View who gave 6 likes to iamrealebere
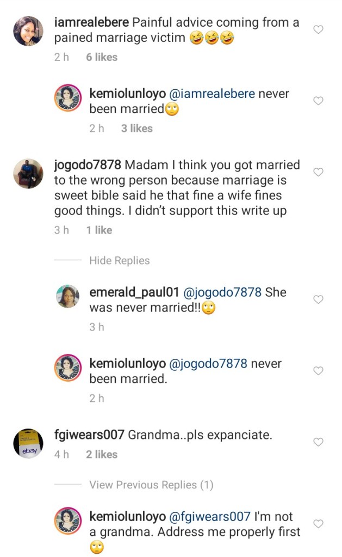Image resolution: width=342 pixels, height=557 pixels. click(102, 57)
